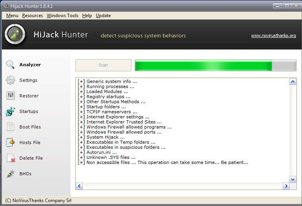Click the Delete File red-X icon
The image size is (302, 206).
coord(11,158)
